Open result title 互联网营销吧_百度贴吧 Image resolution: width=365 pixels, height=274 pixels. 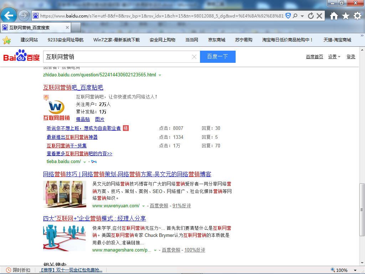click(x=73, y=87)
